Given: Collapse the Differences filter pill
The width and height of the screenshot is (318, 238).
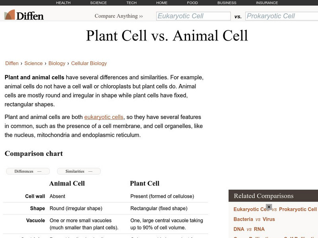Looking at the screenshot, I should tap(28, 171).
